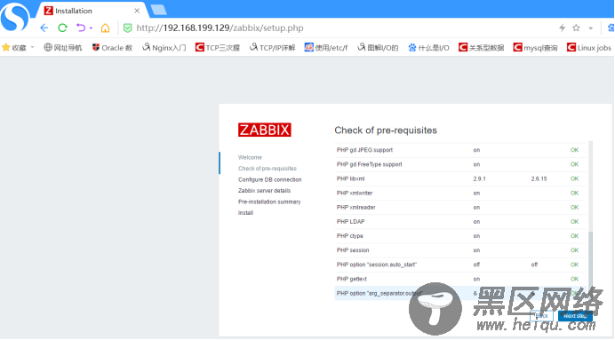Click the 'PHP LDAP' row text
615x340 pixels.
tap(351, 222)
